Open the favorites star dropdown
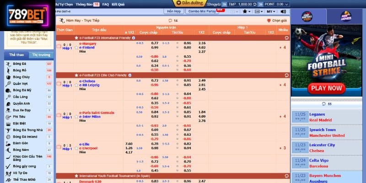366x183 pixels. 247,11
